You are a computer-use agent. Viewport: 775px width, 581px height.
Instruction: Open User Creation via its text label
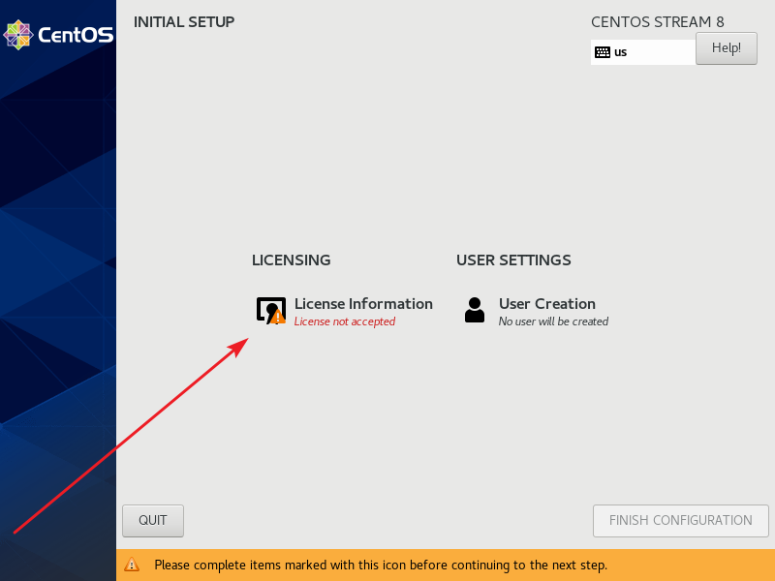pos(547,303)
